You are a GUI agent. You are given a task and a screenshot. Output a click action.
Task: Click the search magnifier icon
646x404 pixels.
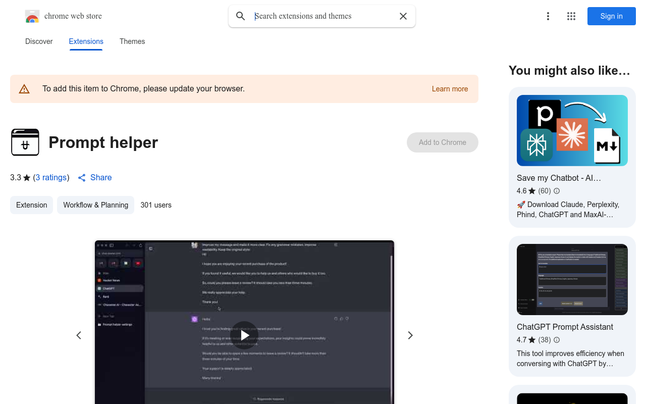241,16
